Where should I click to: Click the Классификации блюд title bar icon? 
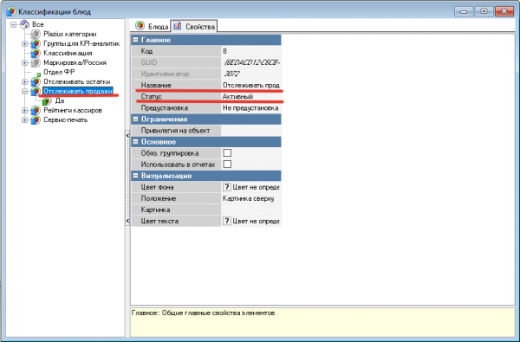pyautogui.click(x=10, y=12)
